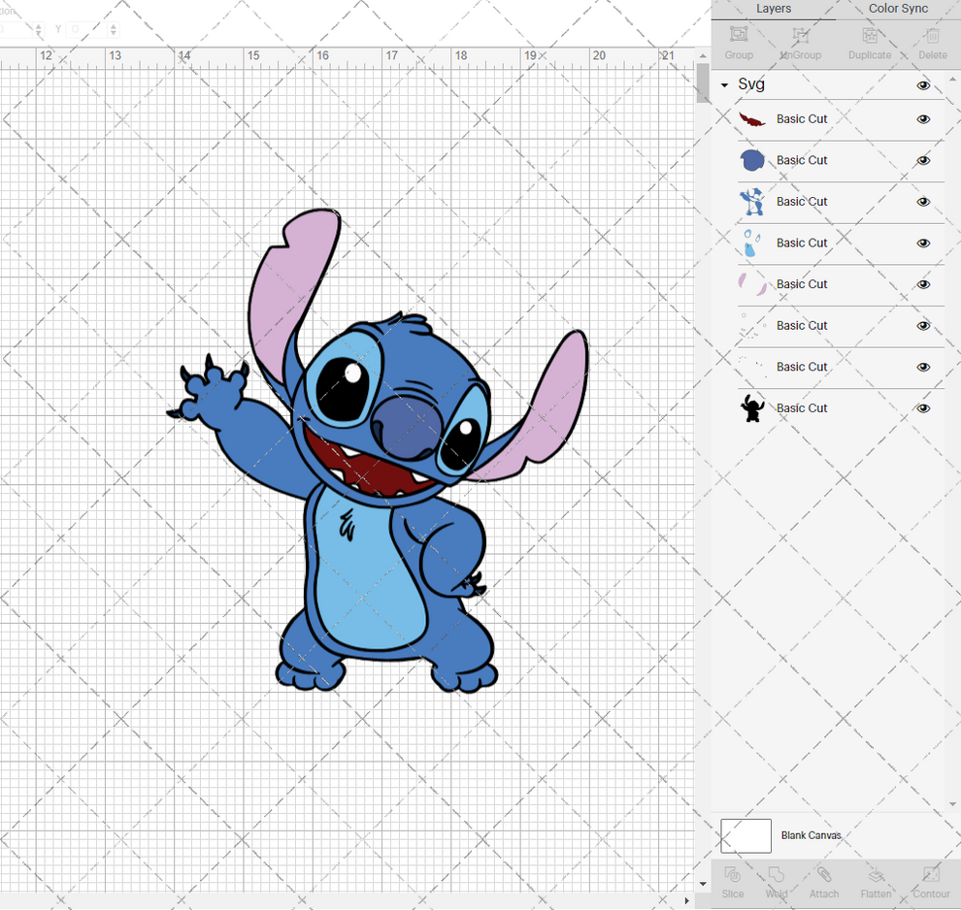Open the Contour tool
This screenshot has height=910, width=961.
coord(931,883)
